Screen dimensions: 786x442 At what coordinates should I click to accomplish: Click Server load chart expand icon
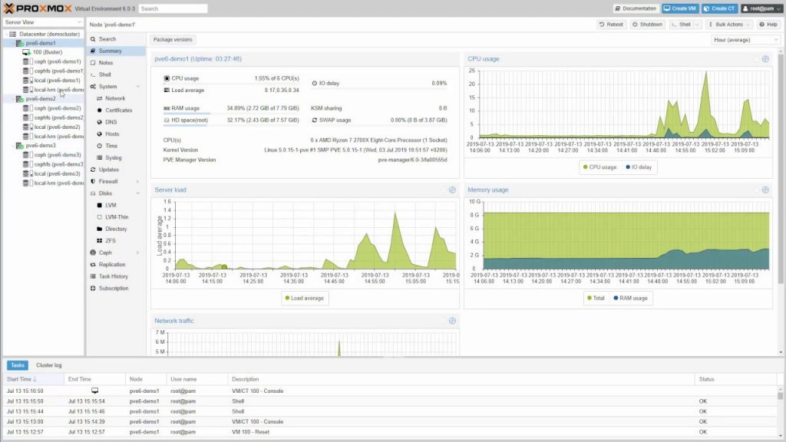[452, 190]
